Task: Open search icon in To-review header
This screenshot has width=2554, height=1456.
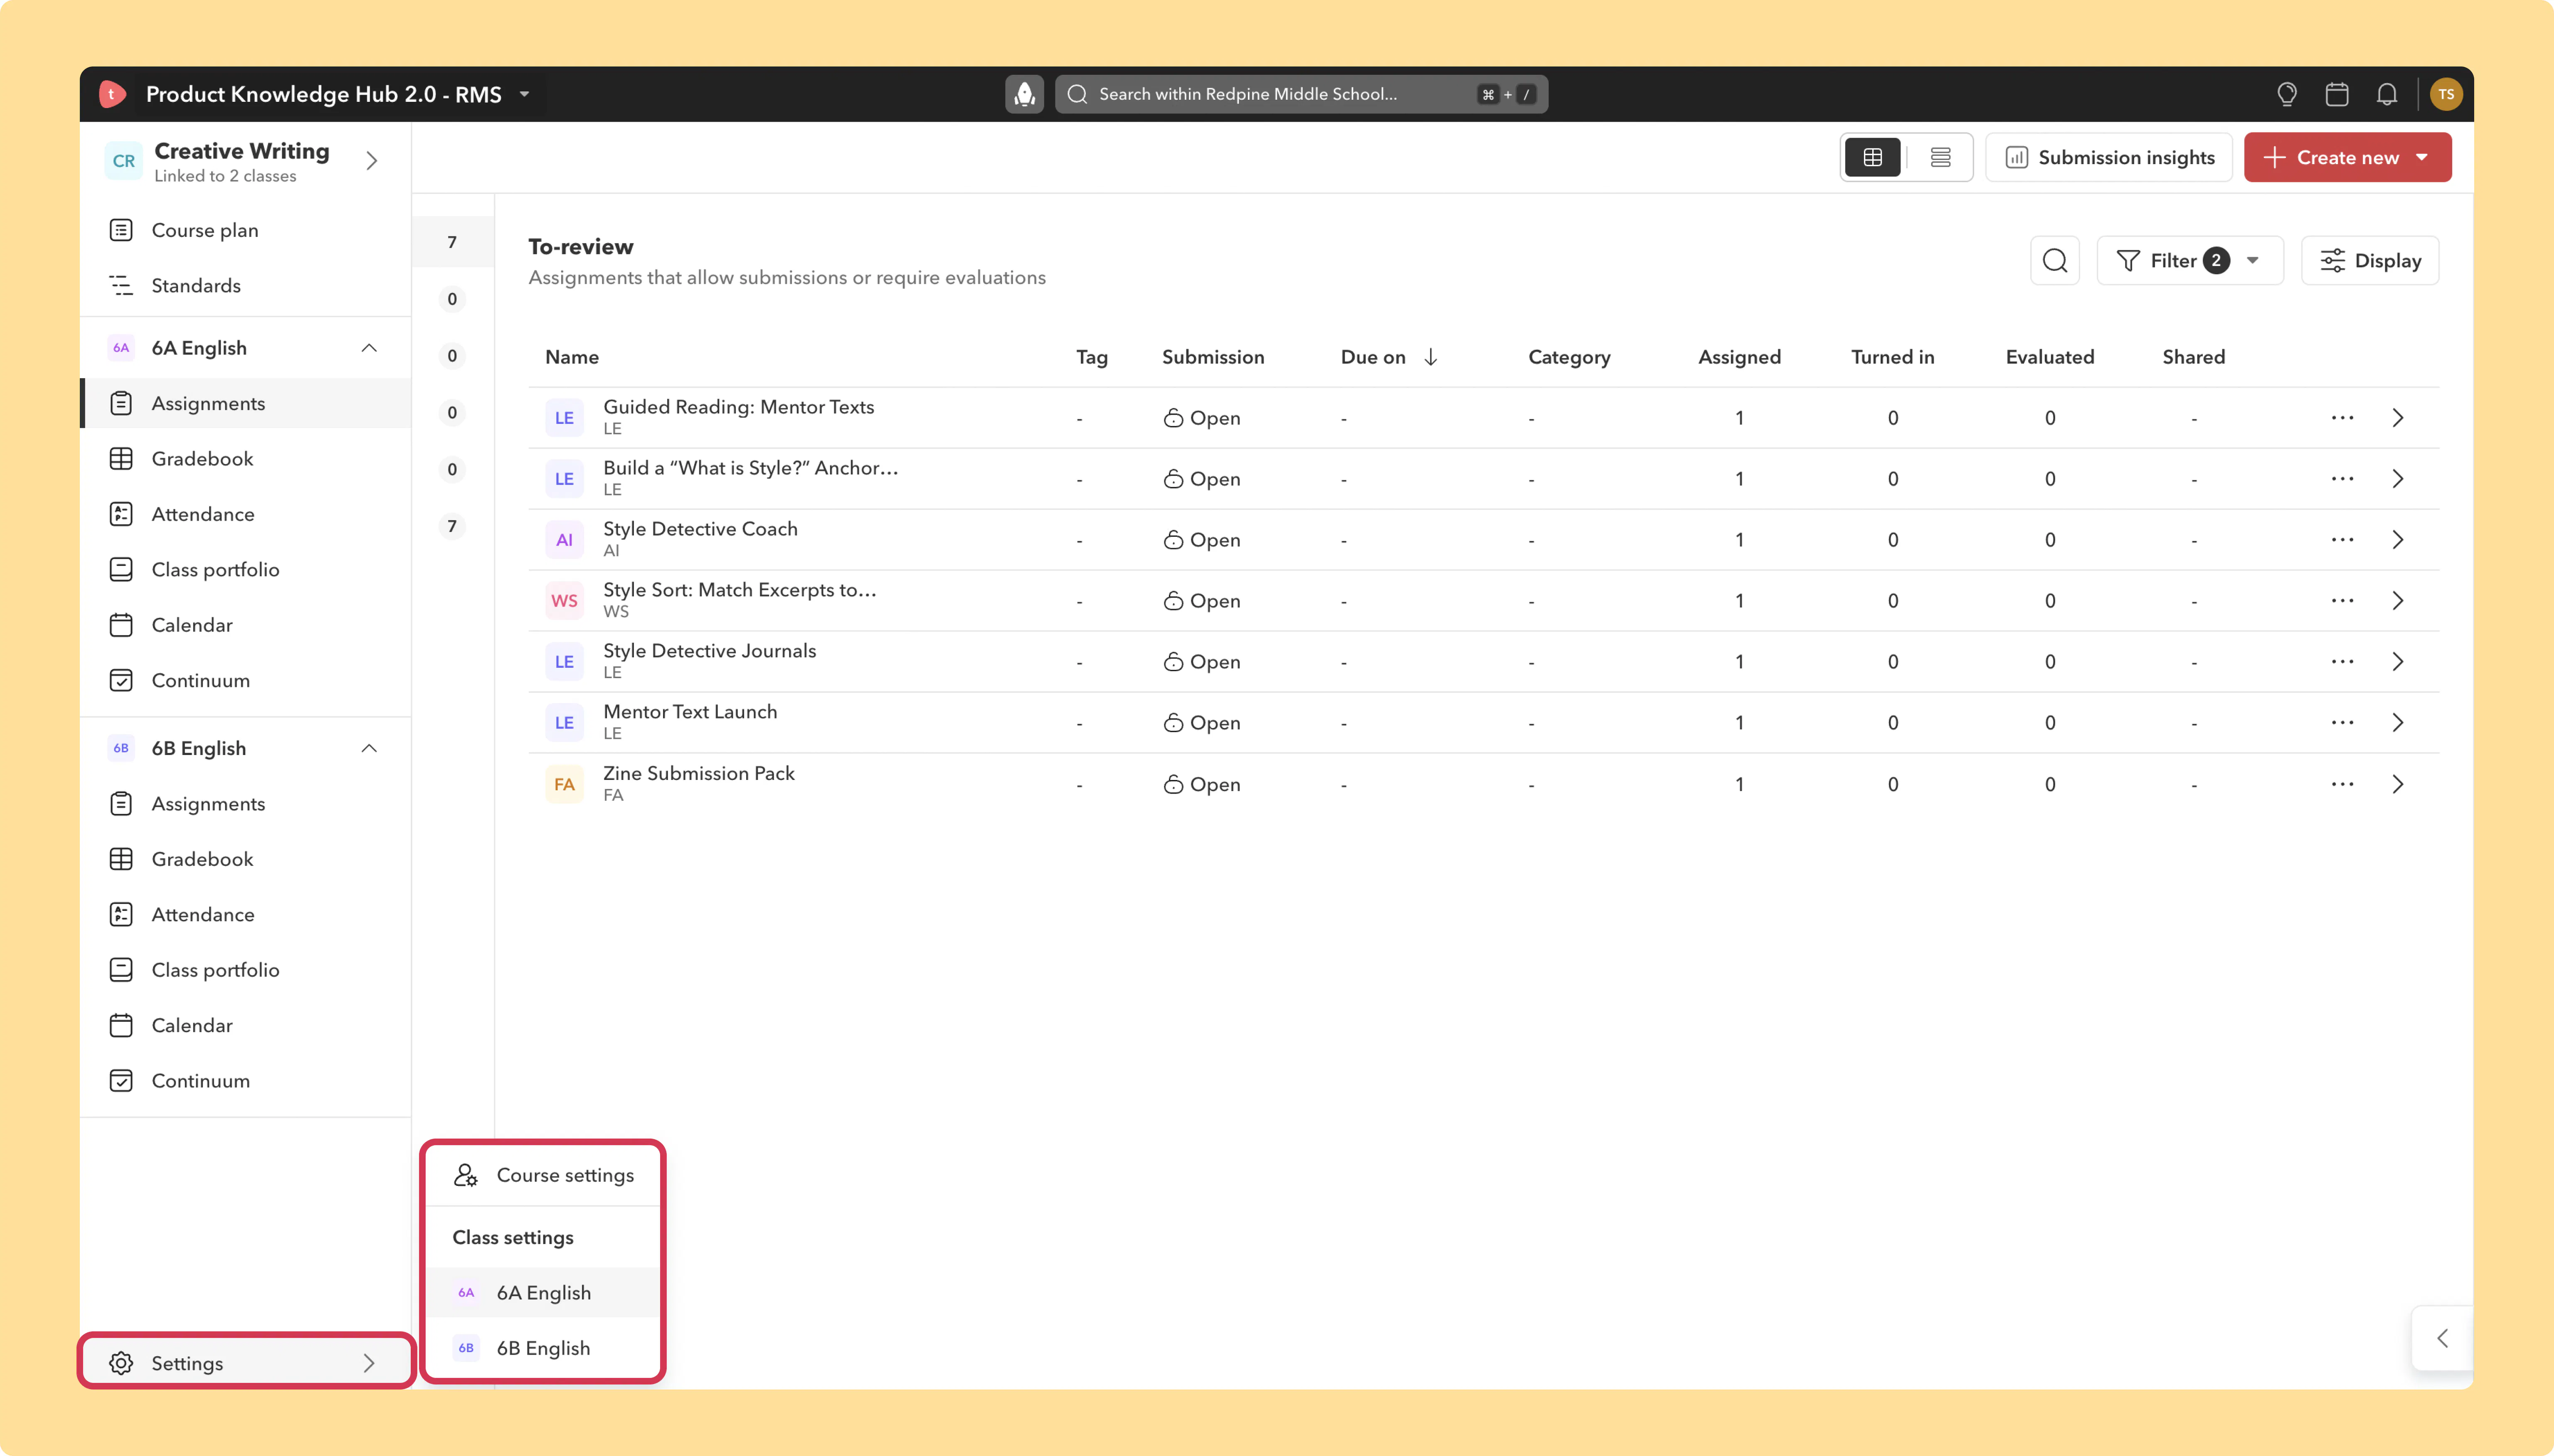Action: (2055, 261)
